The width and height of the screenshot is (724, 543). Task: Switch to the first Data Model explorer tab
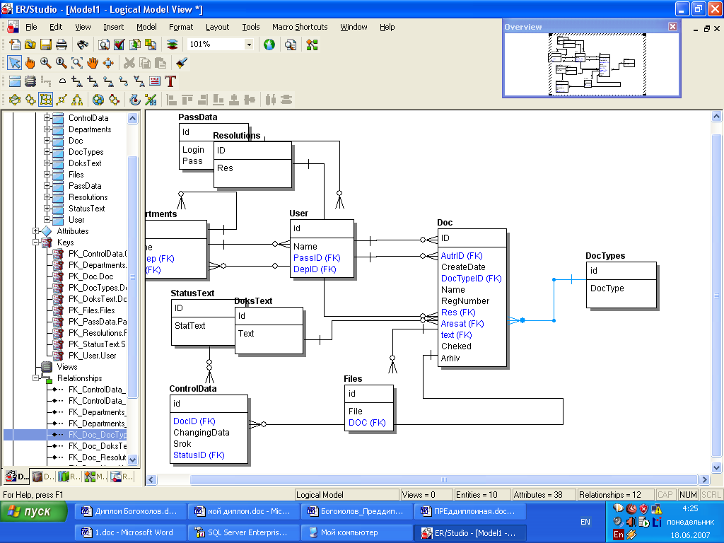point(17,476)
